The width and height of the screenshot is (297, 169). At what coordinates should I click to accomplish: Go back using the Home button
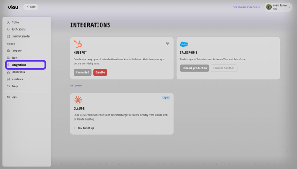click(x=31, y=7)
